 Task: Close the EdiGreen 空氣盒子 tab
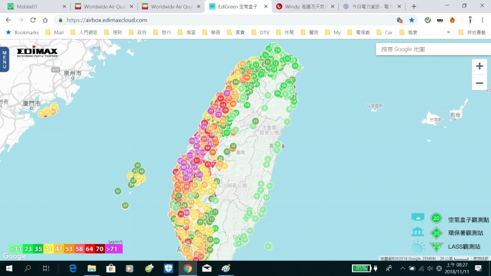(x=266, y=6)
